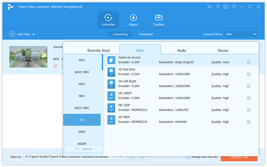This screenshot has height=167, width=267.
Task: Click the Add Files plus icon
Action: (12, 34)
